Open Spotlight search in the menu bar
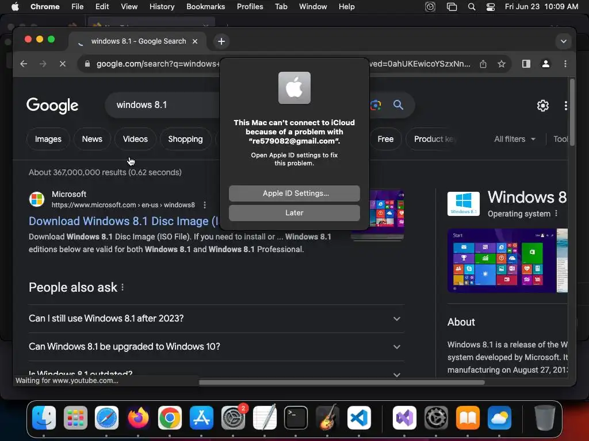The width and height of the screenshot is (589, 441). 472,7
